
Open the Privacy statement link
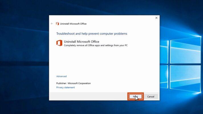65,87
